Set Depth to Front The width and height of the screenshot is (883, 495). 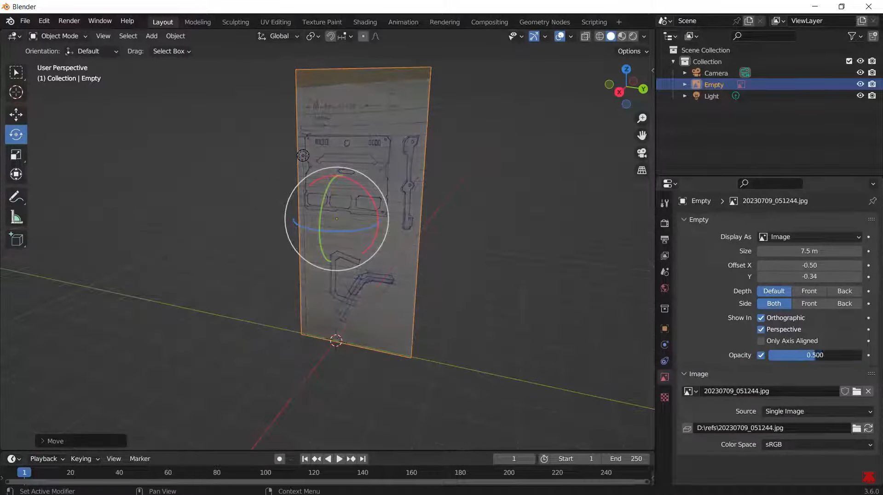809,291
